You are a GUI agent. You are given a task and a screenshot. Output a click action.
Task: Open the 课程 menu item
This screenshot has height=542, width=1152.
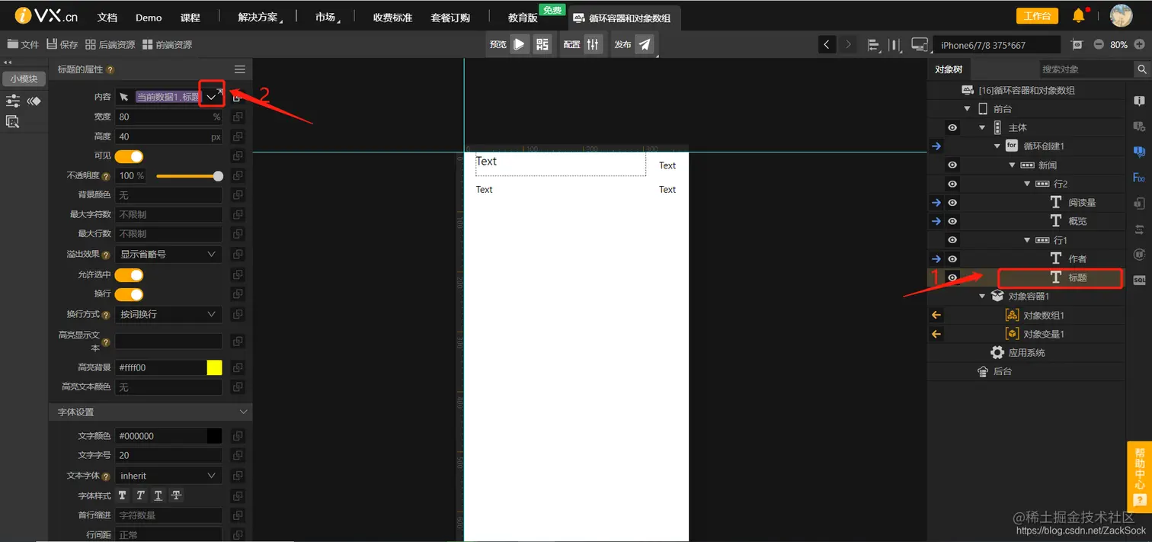[190, 18]
